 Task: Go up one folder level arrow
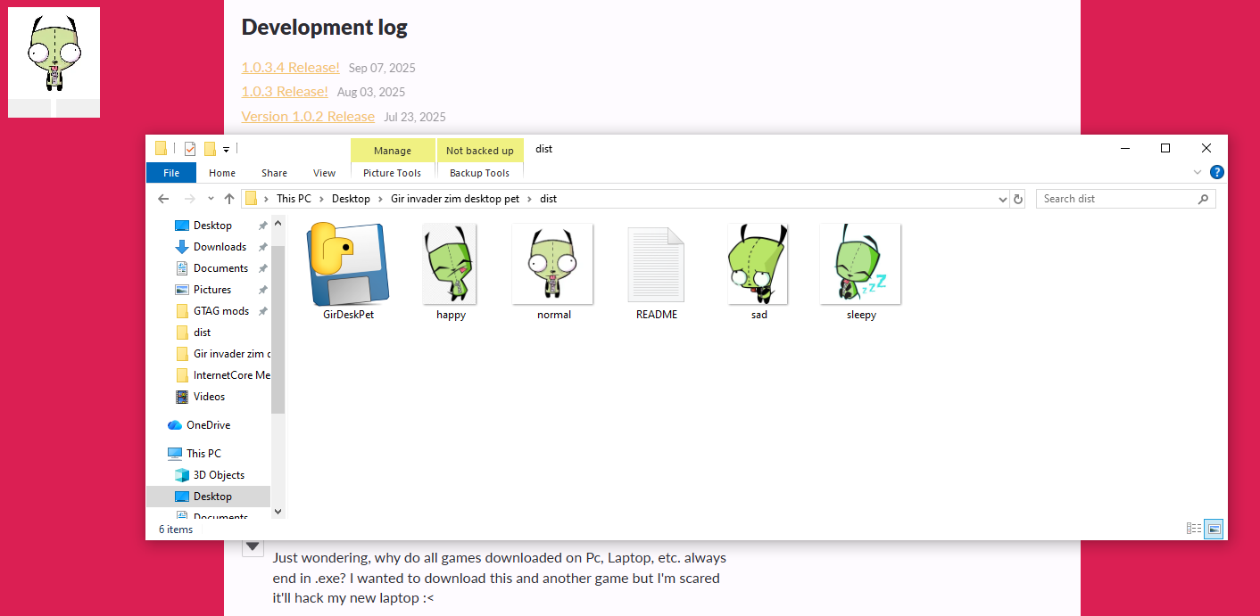229,199
